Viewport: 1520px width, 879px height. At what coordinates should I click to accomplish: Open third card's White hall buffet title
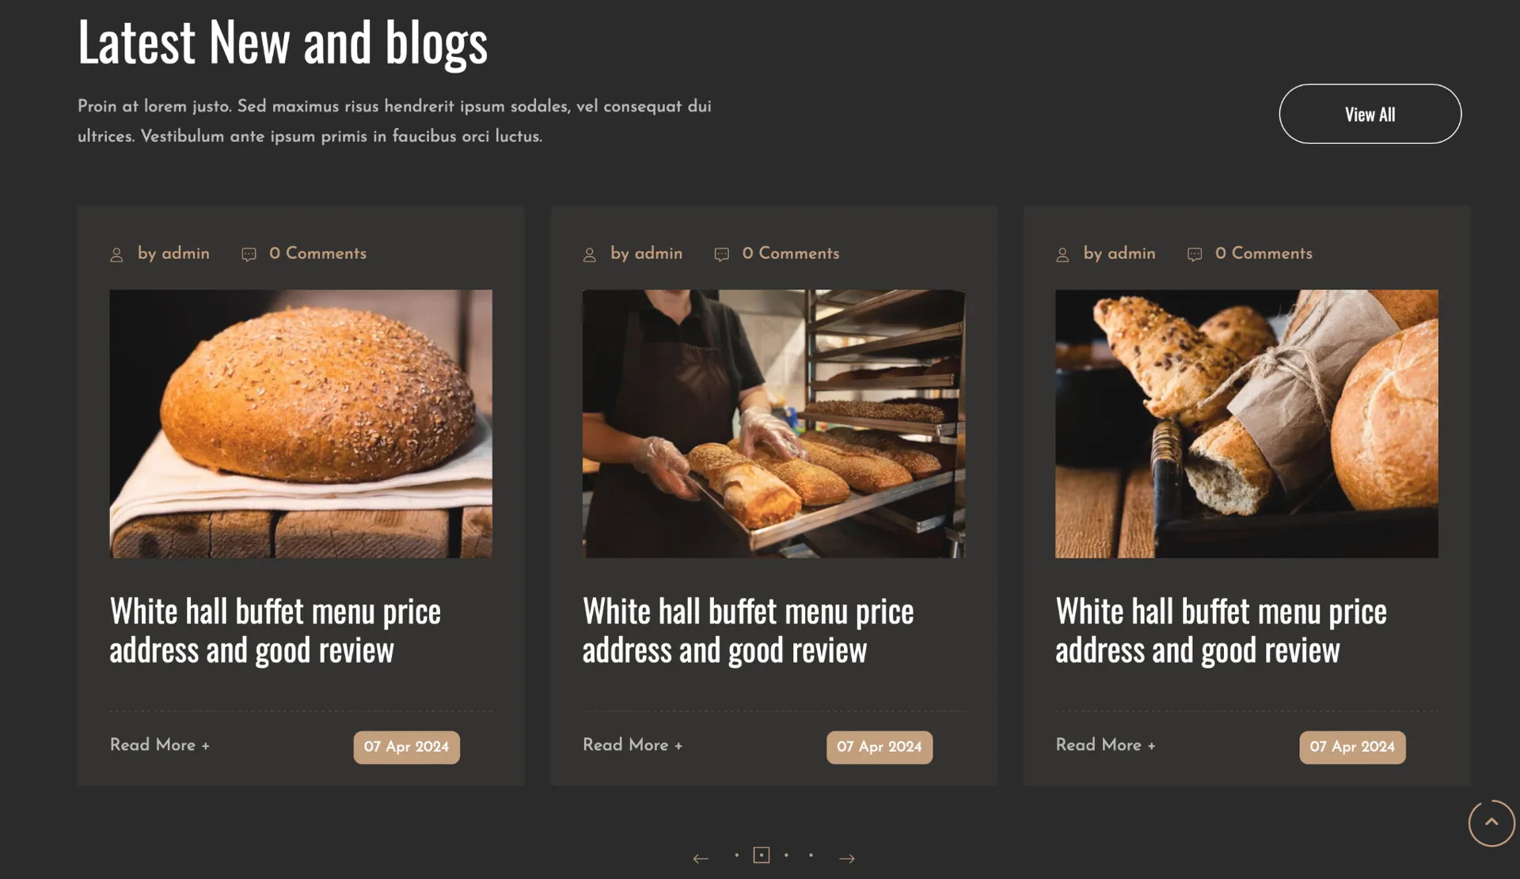tap(1221, 631)
